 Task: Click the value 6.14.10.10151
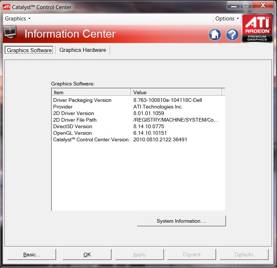150,133
